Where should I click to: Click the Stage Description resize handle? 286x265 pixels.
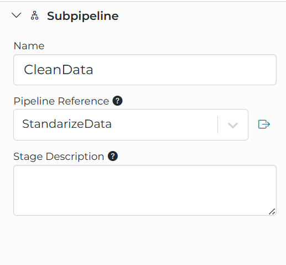click(x=272, y=212)
